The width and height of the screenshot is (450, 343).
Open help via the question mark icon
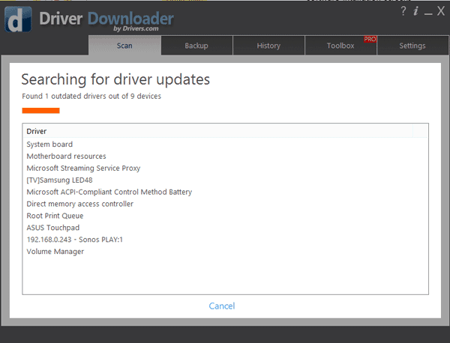coord(403,11)
